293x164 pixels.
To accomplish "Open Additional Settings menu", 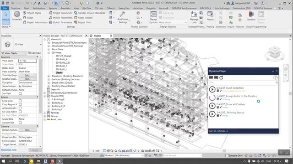I will point(123,17).
